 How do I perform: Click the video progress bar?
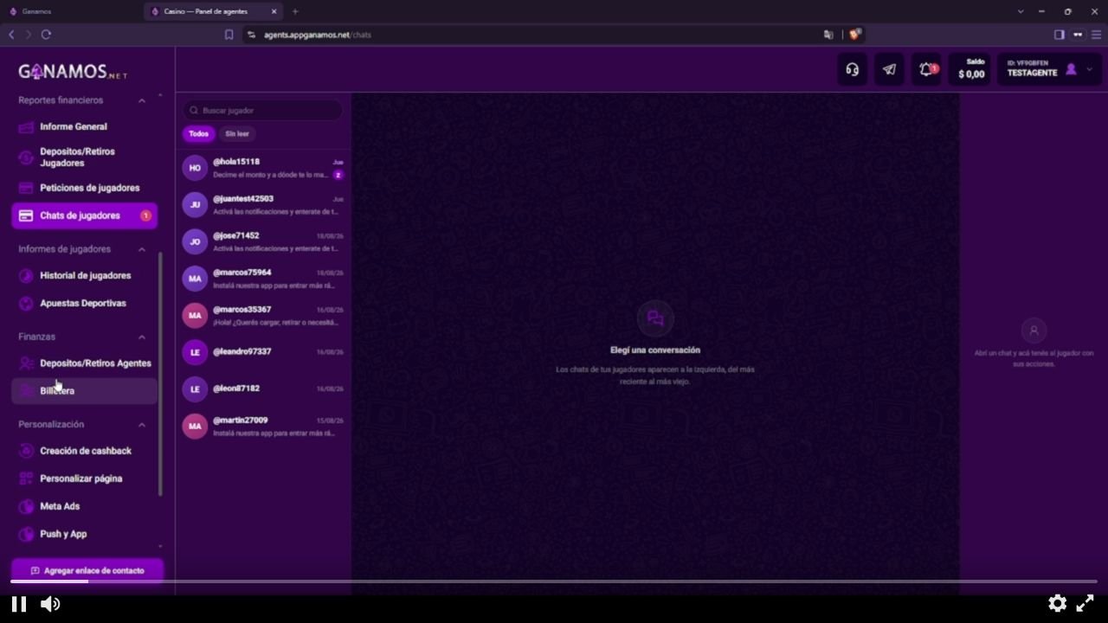(x=554, y=581)
